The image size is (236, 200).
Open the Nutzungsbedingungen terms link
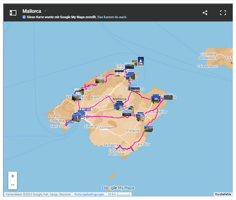click(x=89, y=194)
